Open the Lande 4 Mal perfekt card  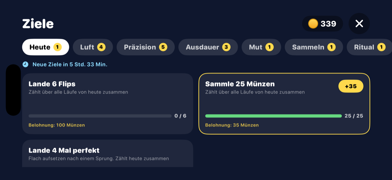(x=108, y=153)
